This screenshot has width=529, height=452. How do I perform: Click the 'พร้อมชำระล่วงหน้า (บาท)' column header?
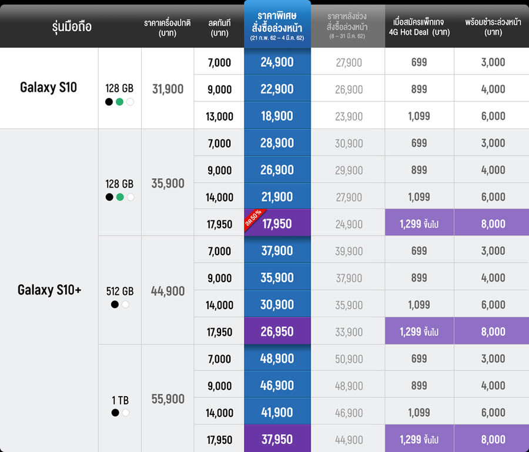(x=493, y=27)
